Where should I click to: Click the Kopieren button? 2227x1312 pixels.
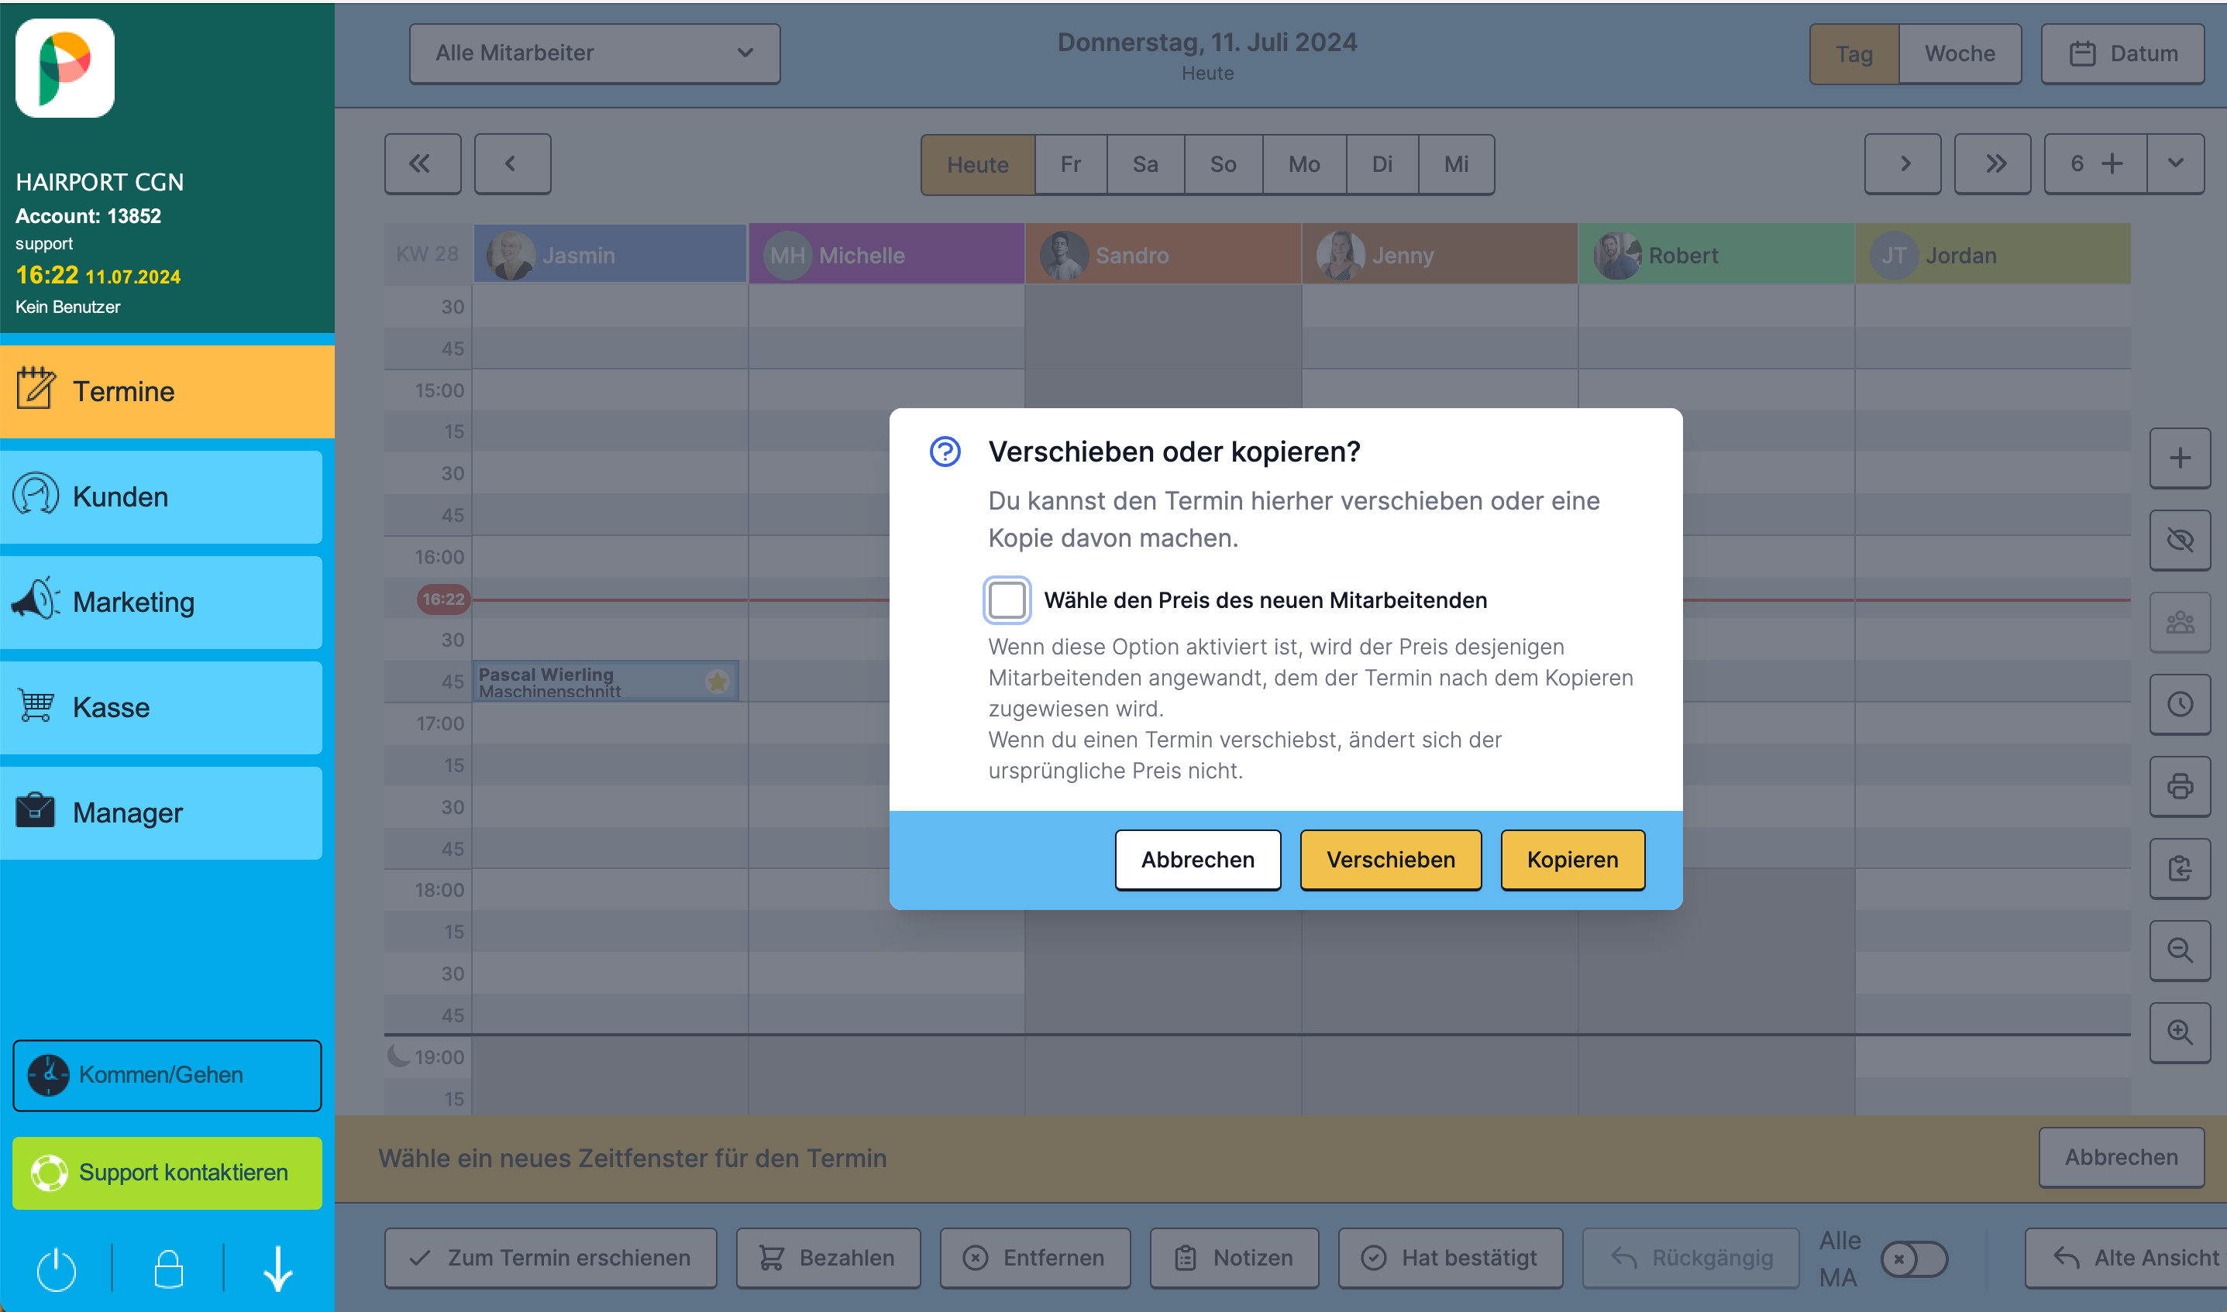(x=1572, y=860)
